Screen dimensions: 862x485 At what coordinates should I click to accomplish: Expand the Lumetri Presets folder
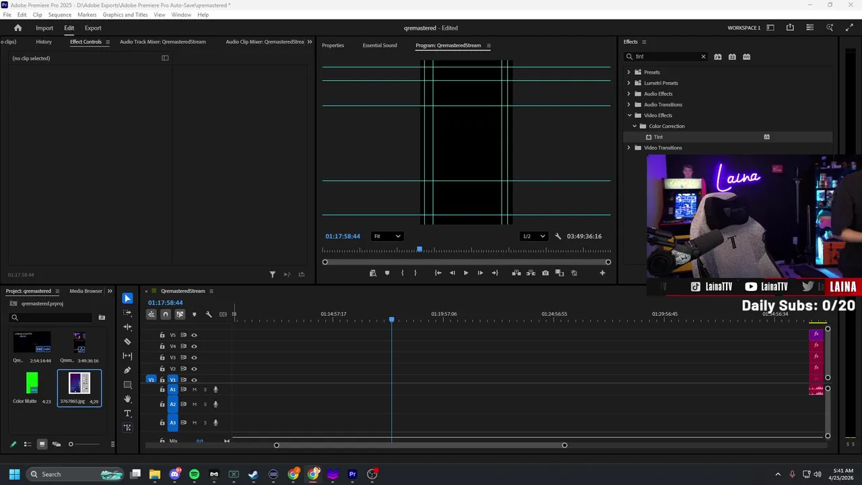[629, 83]
